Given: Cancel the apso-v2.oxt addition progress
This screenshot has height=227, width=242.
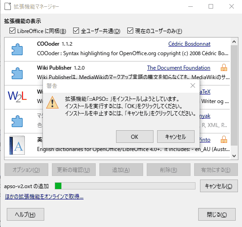Looking at the screenshot, I should point(219,186).
